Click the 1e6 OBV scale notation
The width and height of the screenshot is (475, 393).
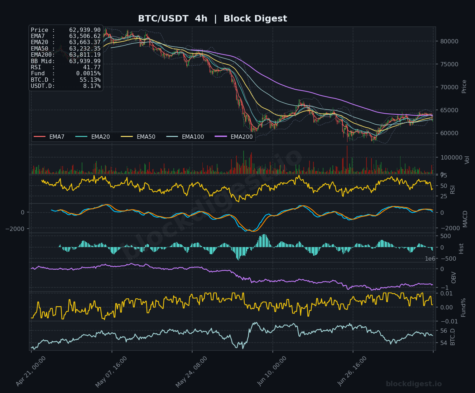click(x=430, y=259)
